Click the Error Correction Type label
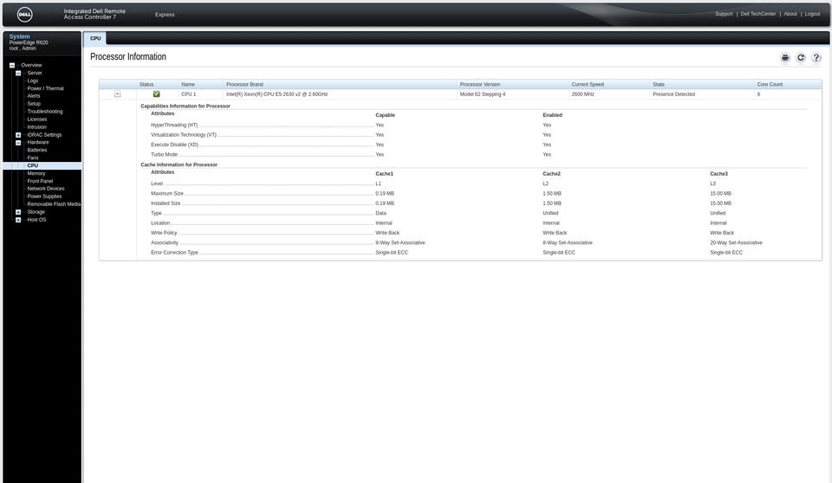The height and width of the screenshot is (483, 832). 174,253
